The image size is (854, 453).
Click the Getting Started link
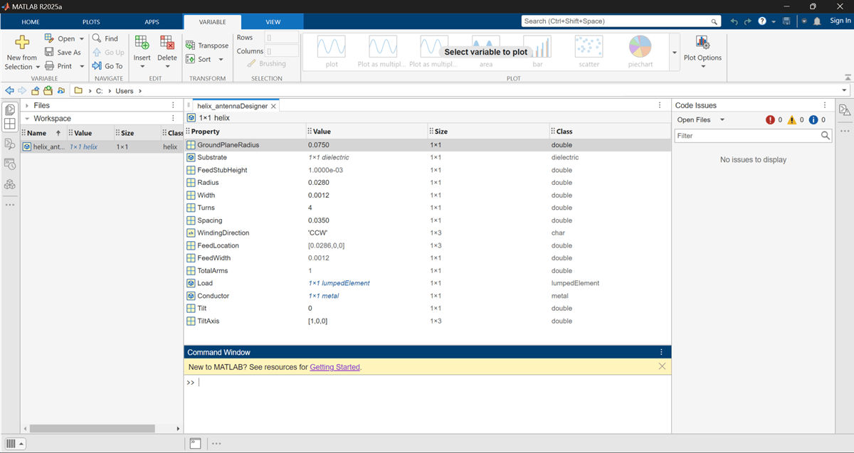(334, 367)
